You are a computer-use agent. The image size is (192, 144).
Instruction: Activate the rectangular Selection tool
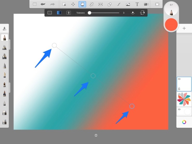[64, 4]
